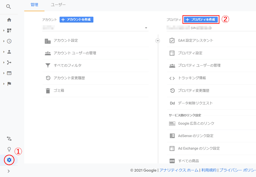Image resolution: width=256 pixels, height=177 pixels.
Task: Open Discover lightbulb icon
Action: 9,149
